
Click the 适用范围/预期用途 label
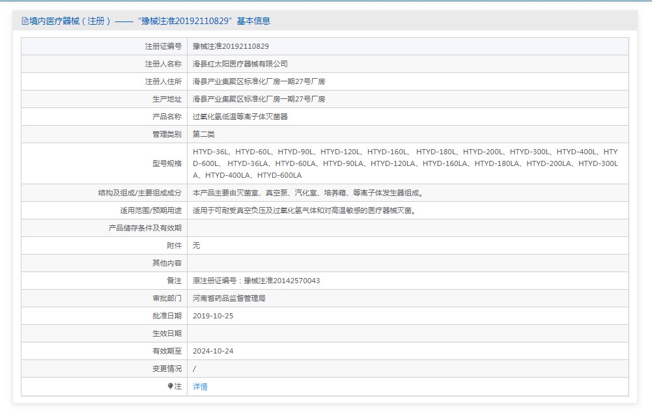pos(150,210)
